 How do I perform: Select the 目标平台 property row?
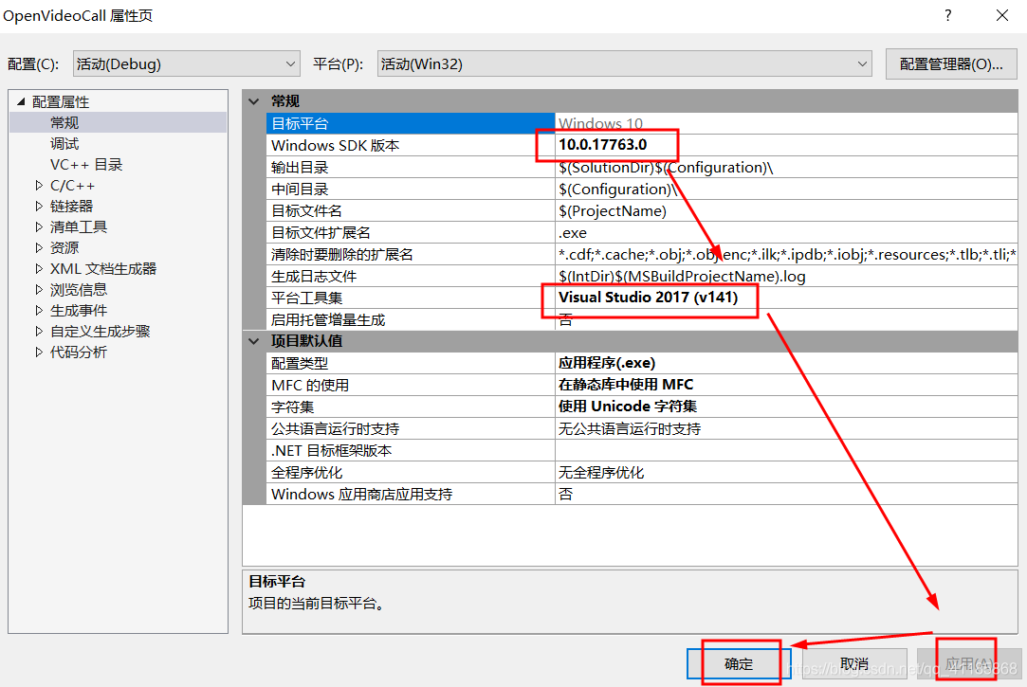coord(642,123)
